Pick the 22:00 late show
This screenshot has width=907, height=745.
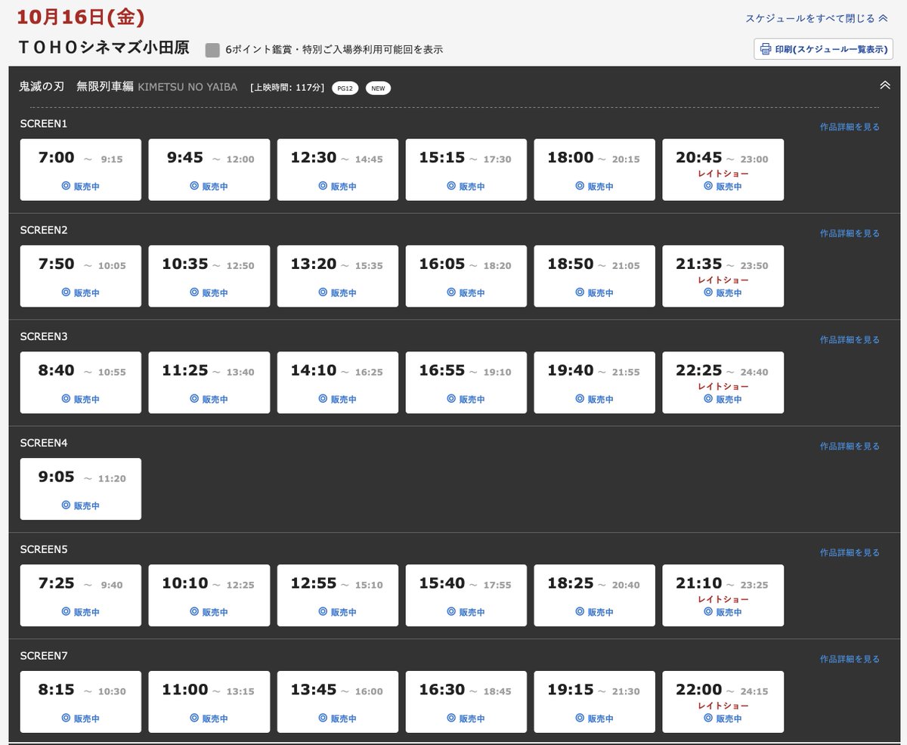coord(723,703)
